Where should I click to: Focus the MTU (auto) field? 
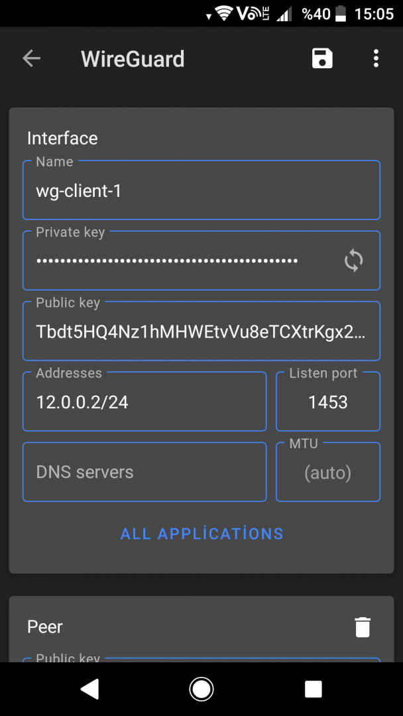(328, 472)
